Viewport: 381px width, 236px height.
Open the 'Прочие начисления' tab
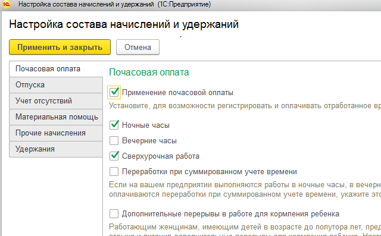[x=56, y=133]
